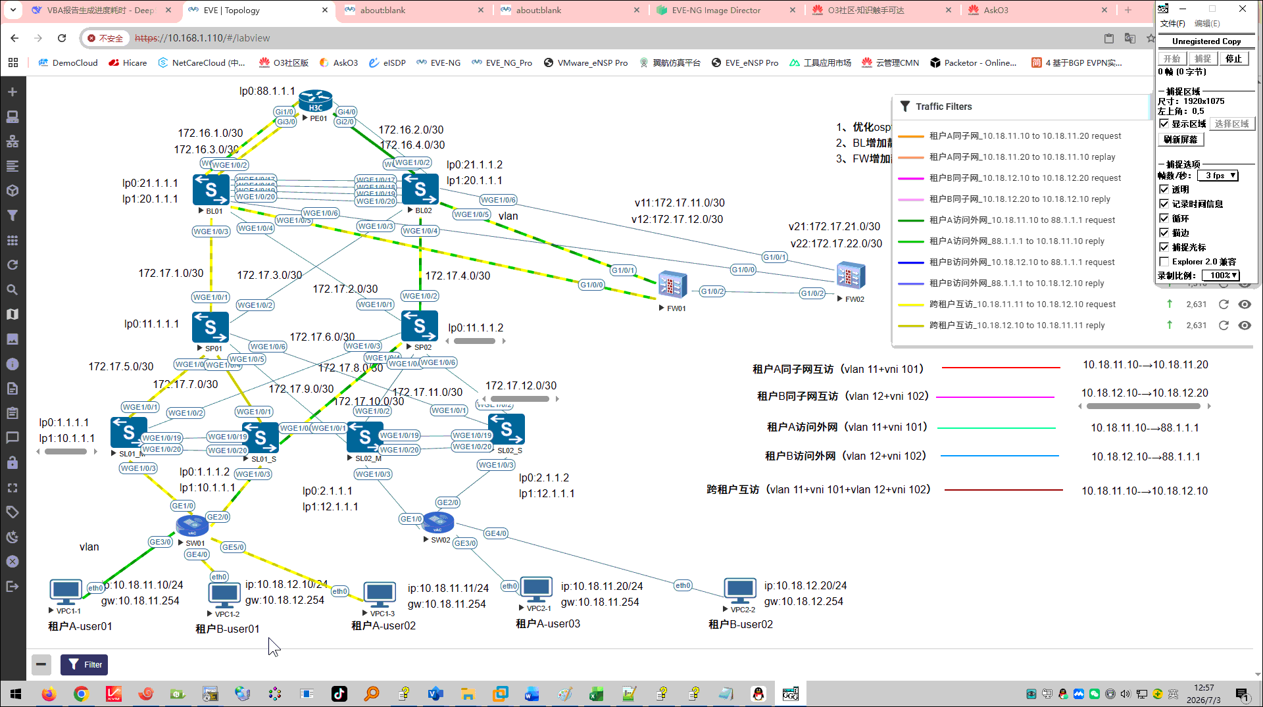Click the 刷新屏幕 button

click(1181, 139)
